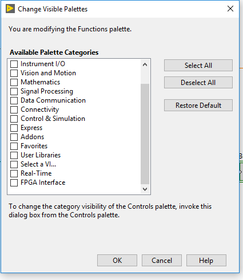This screenshot has width=243, height=280.
Task: Tick the Mathematics checkbox
Action: pos(14,82)
